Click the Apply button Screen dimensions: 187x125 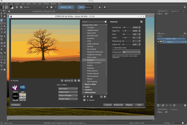click(129, 105)
